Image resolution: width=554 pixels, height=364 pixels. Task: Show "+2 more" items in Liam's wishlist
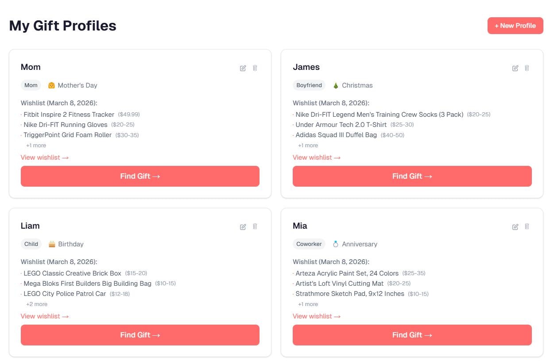coord(37,304)
